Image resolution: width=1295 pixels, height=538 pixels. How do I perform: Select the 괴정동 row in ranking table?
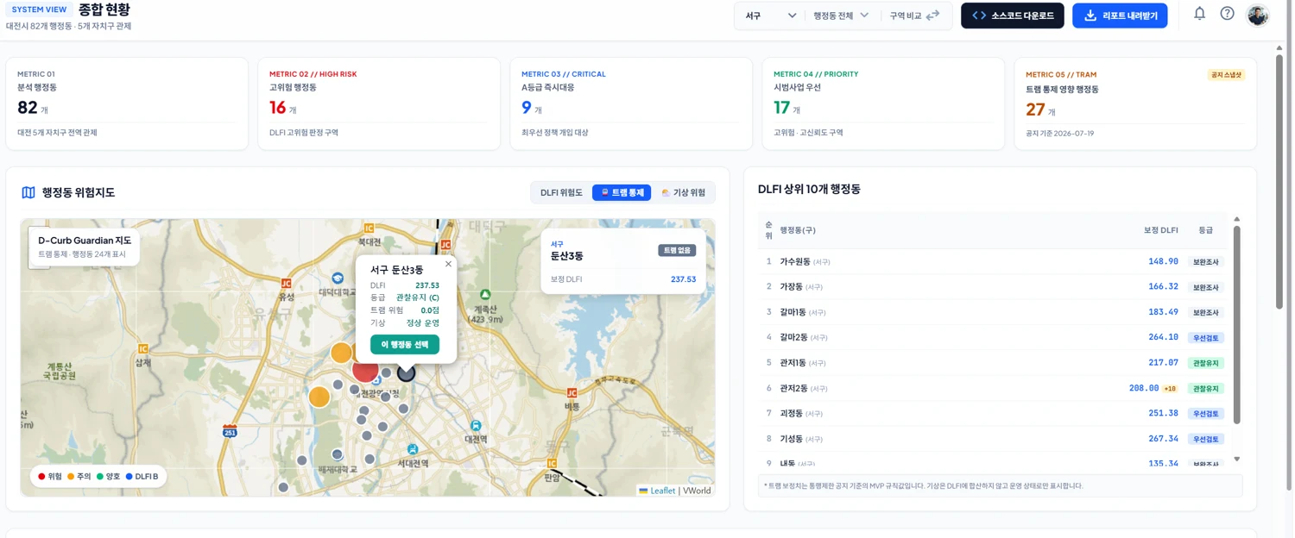point(993,413)
